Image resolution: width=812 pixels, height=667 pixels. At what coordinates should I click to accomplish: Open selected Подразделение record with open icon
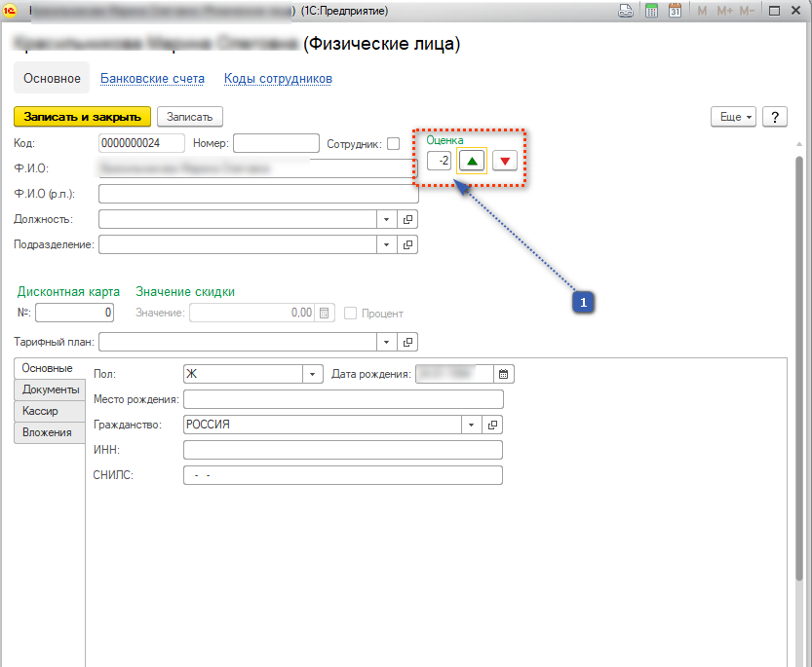pyautogui.click(x=408, y=244)
